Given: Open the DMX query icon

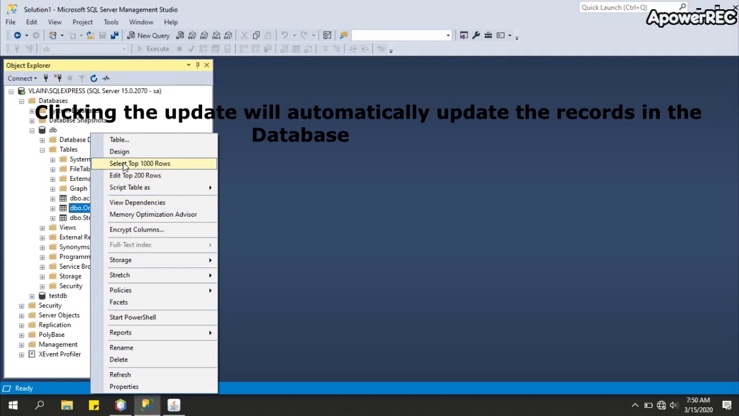Looking at the screenshot, I should click(x=204, y=35).
